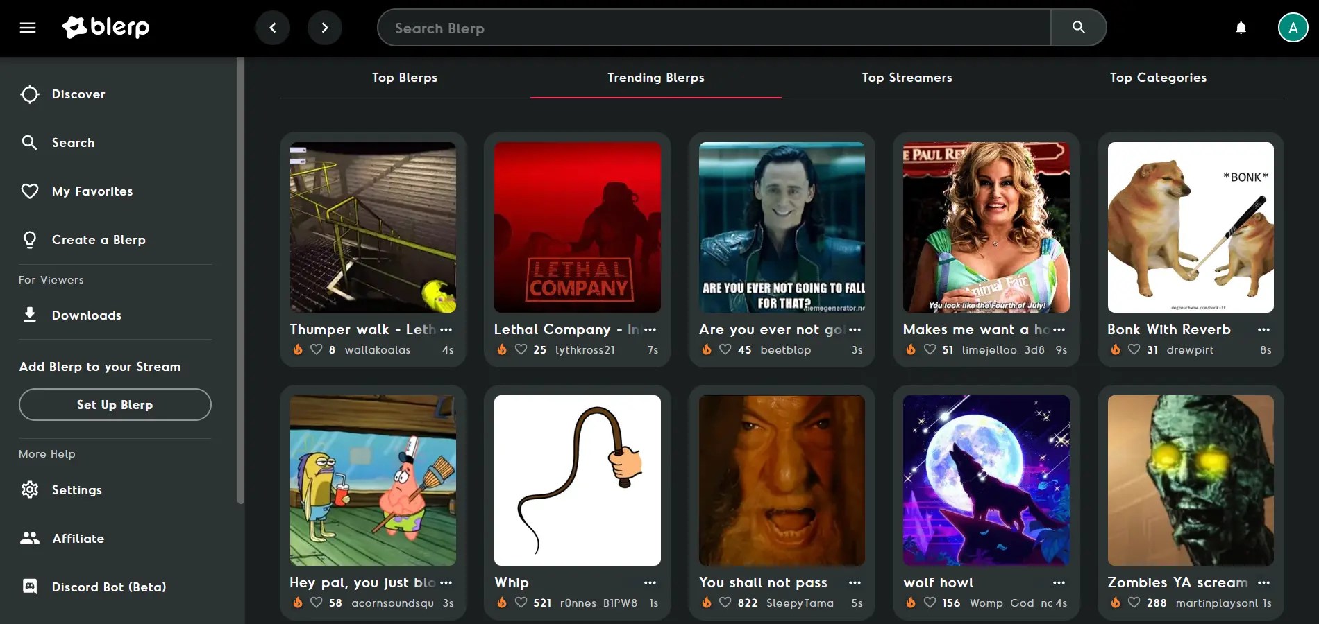Screen dimensions: 1319x624
Task: Switch to the Trending Blerps tab
Action: [656, 78]
